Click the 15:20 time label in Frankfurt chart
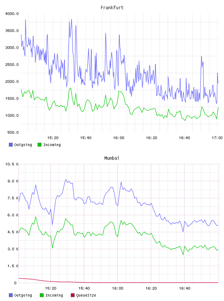Screen dimensions: 224x301 tap(53, 138)
